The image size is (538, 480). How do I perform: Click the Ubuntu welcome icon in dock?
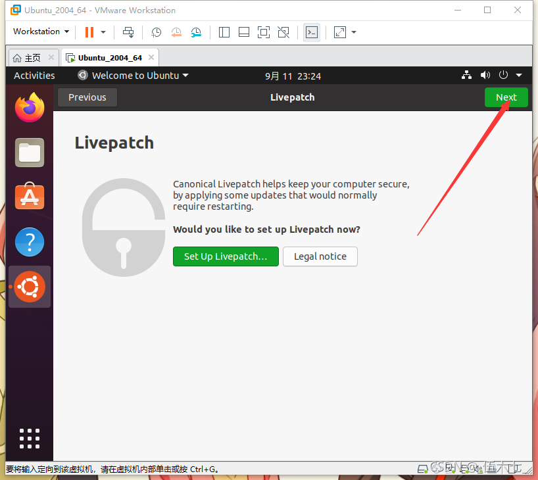tap(30, 287)
